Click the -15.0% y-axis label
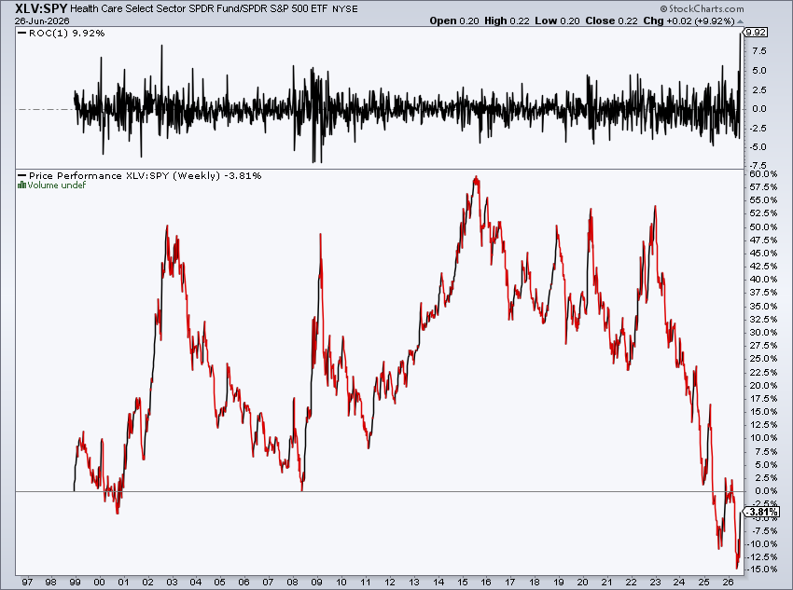Viewport: 793px width, 590px height. click(x=762, y=569)
